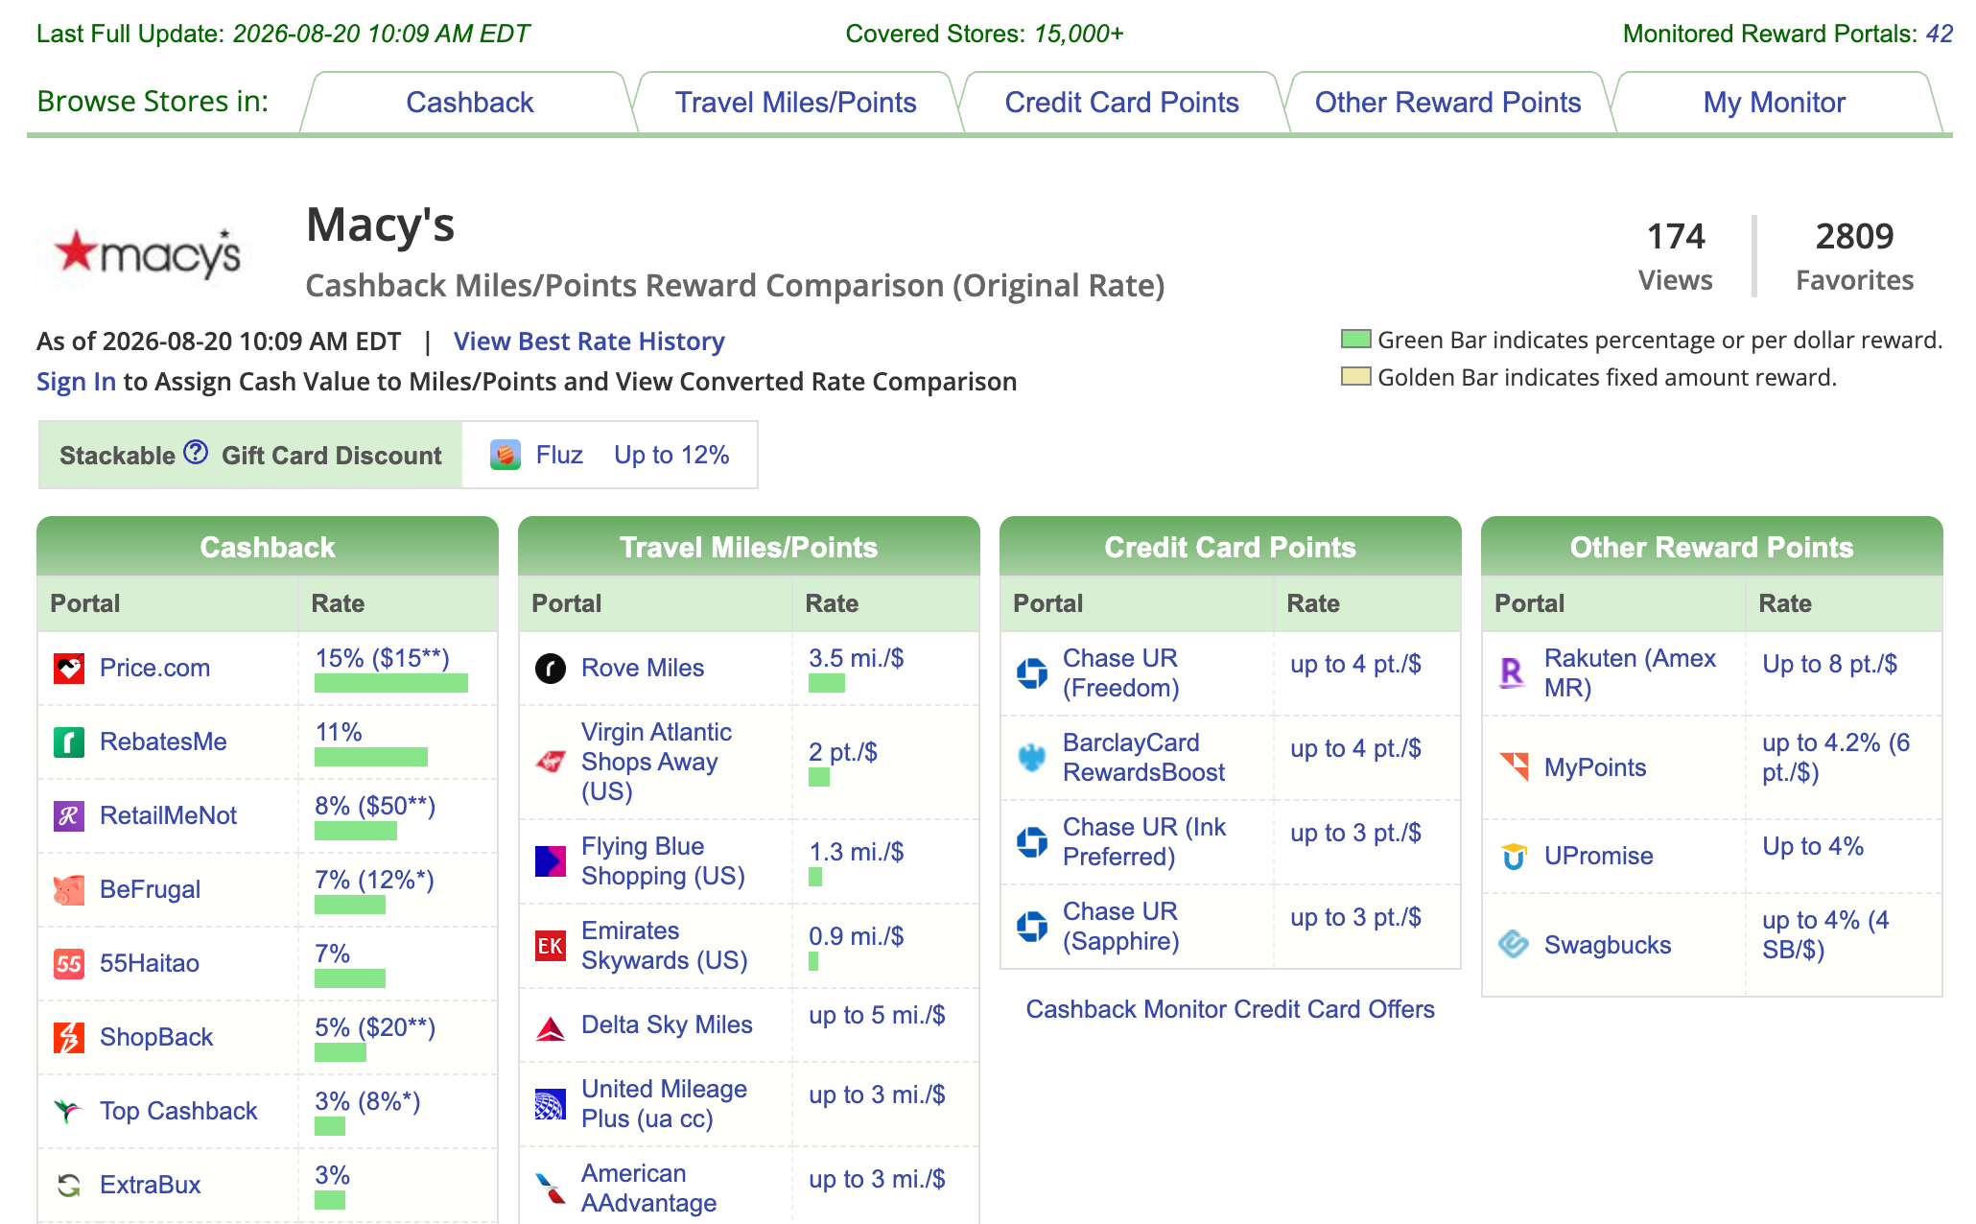Open the Price.com portal link
This screenshot has width=1976, height=1224.
[x=154, y=669]
